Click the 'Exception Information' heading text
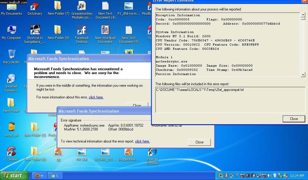Viewport: 308px width, 180px height. (178, 15)
